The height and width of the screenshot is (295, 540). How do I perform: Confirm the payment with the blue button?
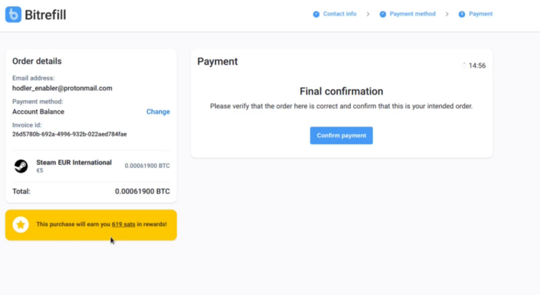point(342,135)
